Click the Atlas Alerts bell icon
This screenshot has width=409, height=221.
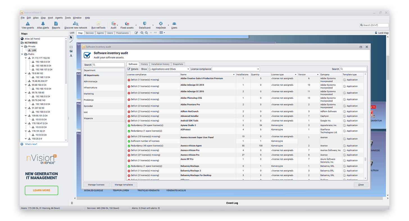click(43, 24)
